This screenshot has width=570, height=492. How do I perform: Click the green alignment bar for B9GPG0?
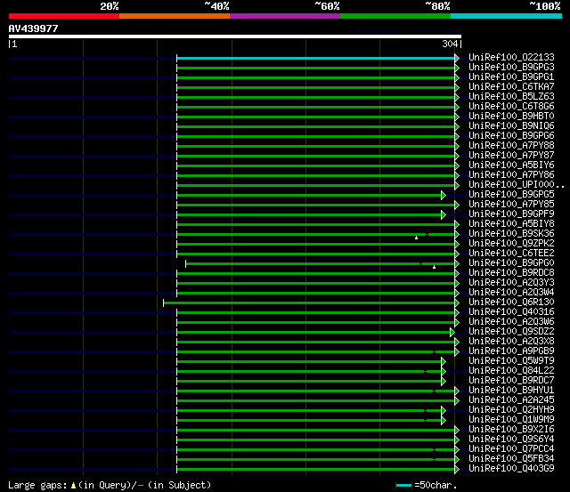point(320,263)
